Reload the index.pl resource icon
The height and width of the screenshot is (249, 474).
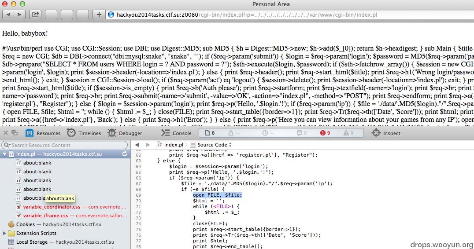[125, 154]
